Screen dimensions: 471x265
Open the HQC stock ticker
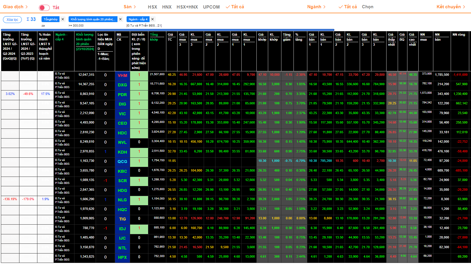[122, 210]
